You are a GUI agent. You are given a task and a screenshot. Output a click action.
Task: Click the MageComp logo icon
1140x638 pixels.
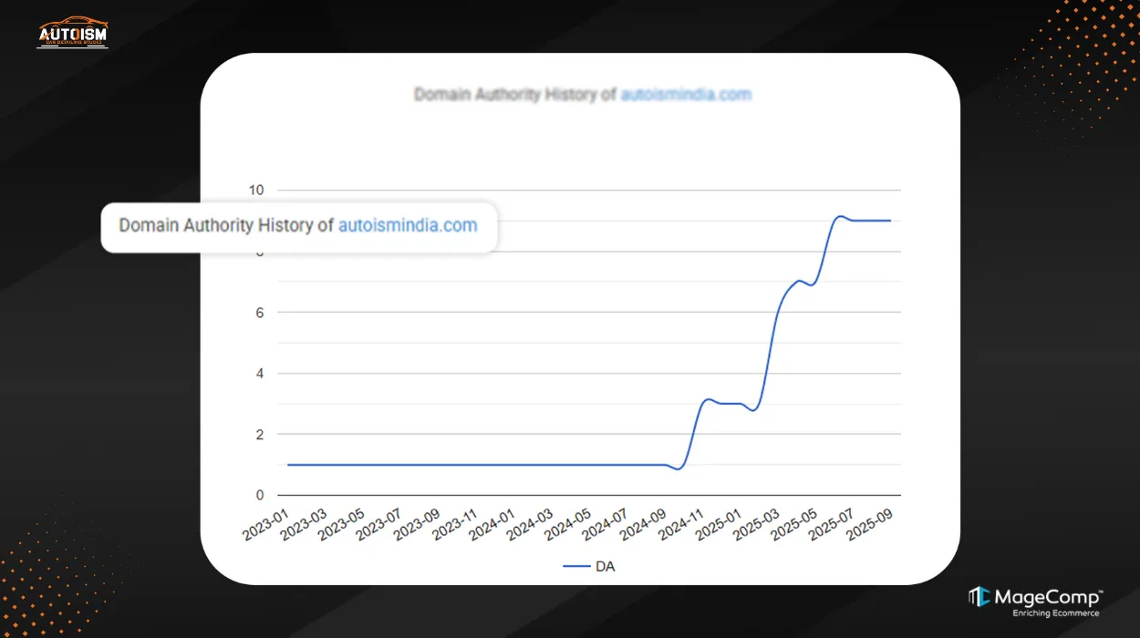(979, 597)
